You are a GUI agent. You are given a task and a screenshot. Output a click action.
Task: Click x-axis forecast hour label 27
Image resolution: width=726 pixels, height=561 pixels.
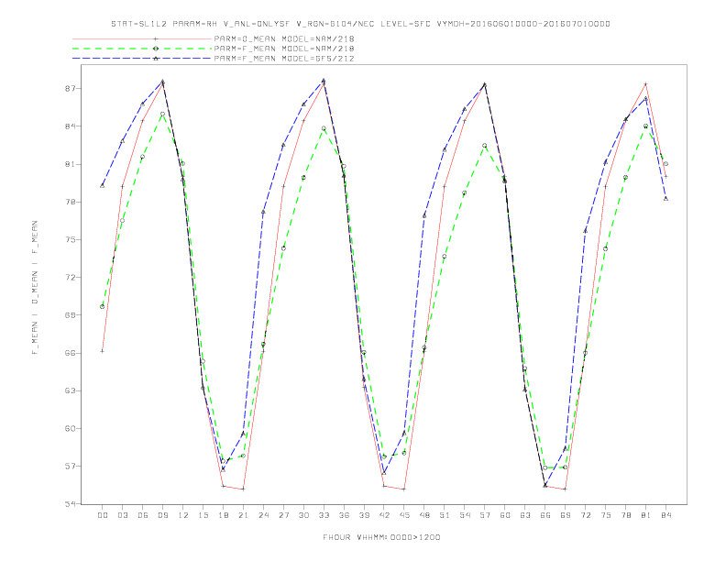pyautogui.click(x=283, y=515)
